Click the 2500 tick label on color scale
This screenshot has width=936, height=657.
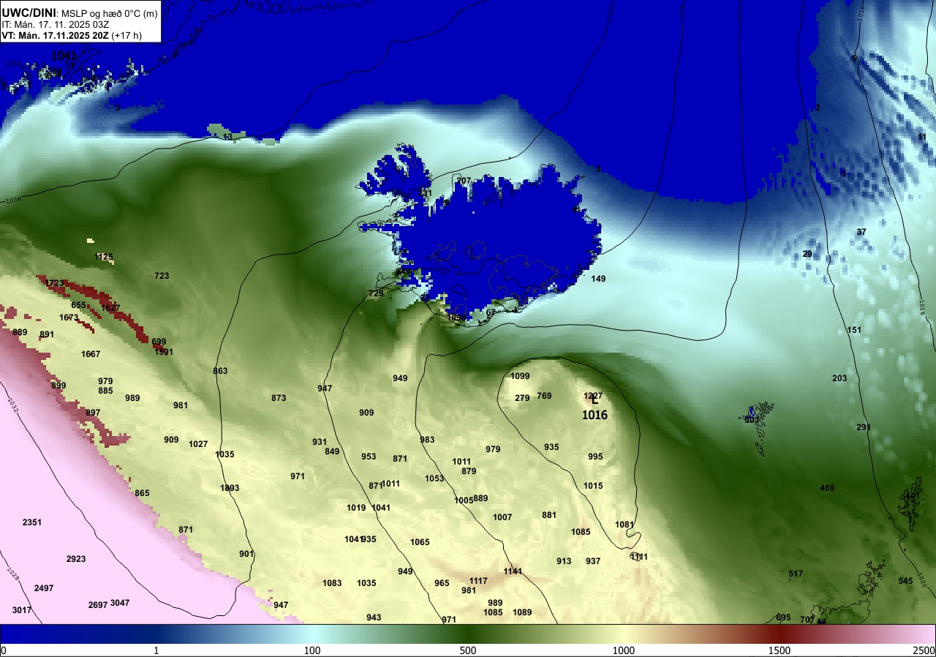click(x=924, y=650)
